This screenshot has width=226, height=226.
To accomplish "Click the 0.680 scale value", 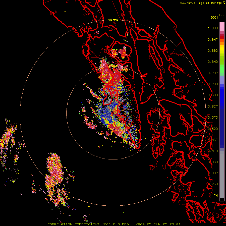I will coord(213,95).
